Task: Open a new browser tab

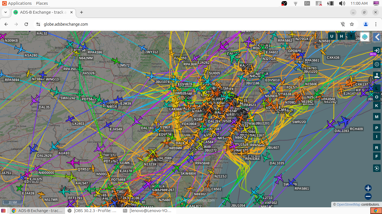Action: click(82, 12)
